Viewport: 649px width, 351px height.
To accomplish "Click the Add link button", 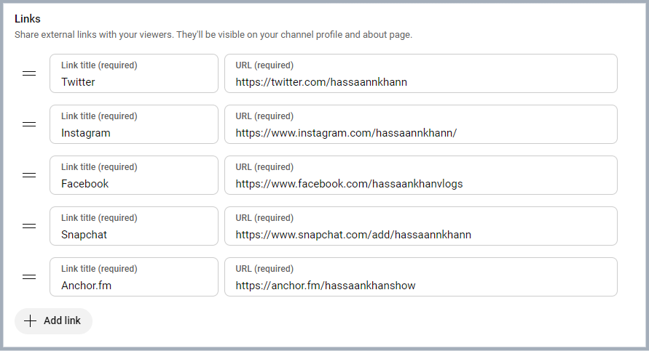I will pyautogui.click(x=53, y=321).
